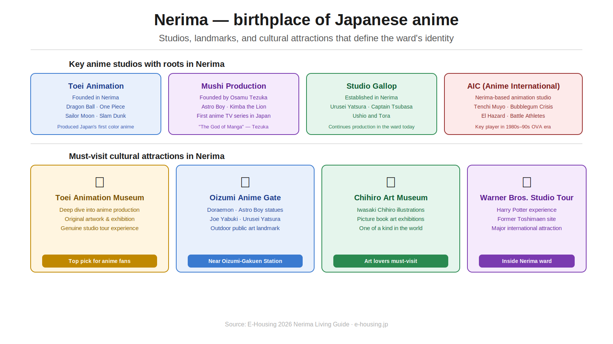Click the "The God of Manga" — Tezuka quote
This screenshot has height=344, width=613.
pyautogui.click(x=234, y=127)
